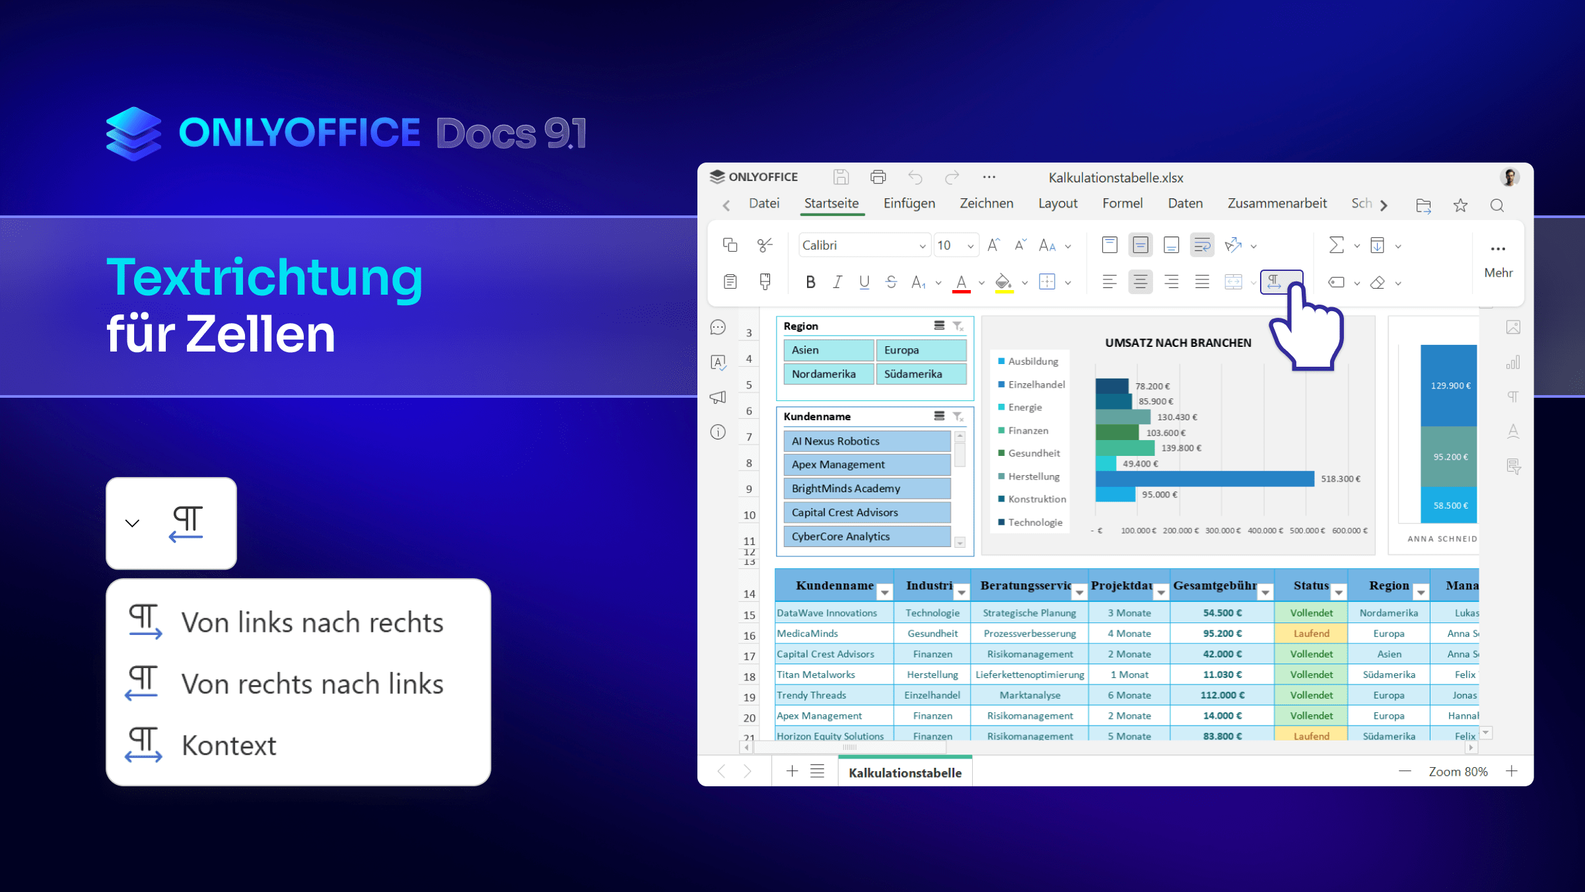Viewport: 1585px width, 892px height.
Task: Open the Comments sidebar icon
Action: pos(718,328)
